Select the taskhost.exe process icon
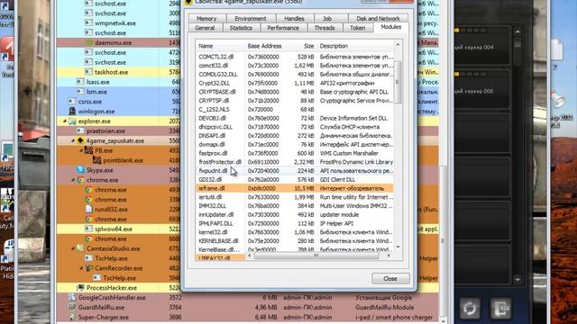The height and width of the screenshot is (324, 577). point(88,72)
